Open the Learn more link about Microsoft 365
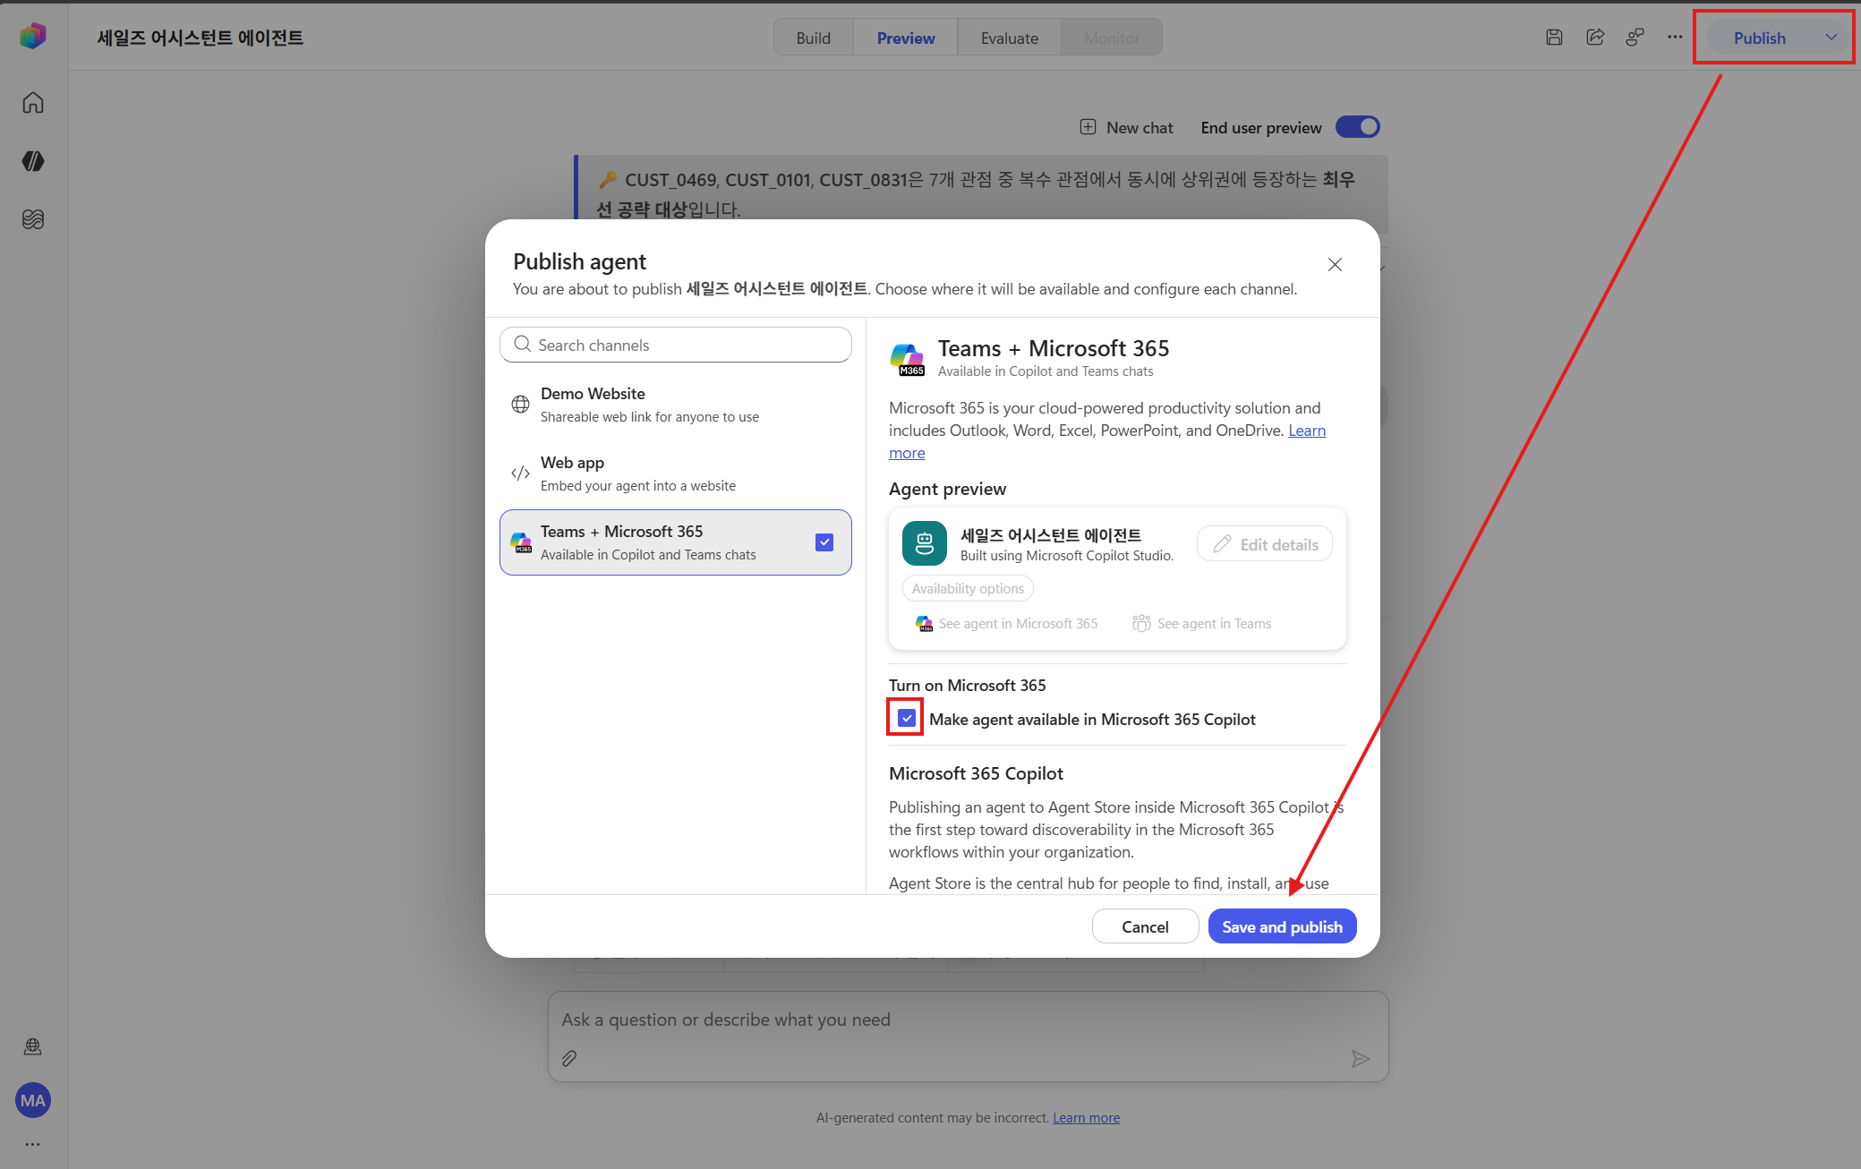Screen dimensions: 1861x1169 coord(1307,431)
